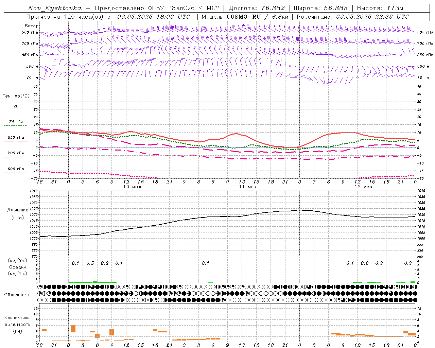Select the Td 2м dew point legend

16,122
